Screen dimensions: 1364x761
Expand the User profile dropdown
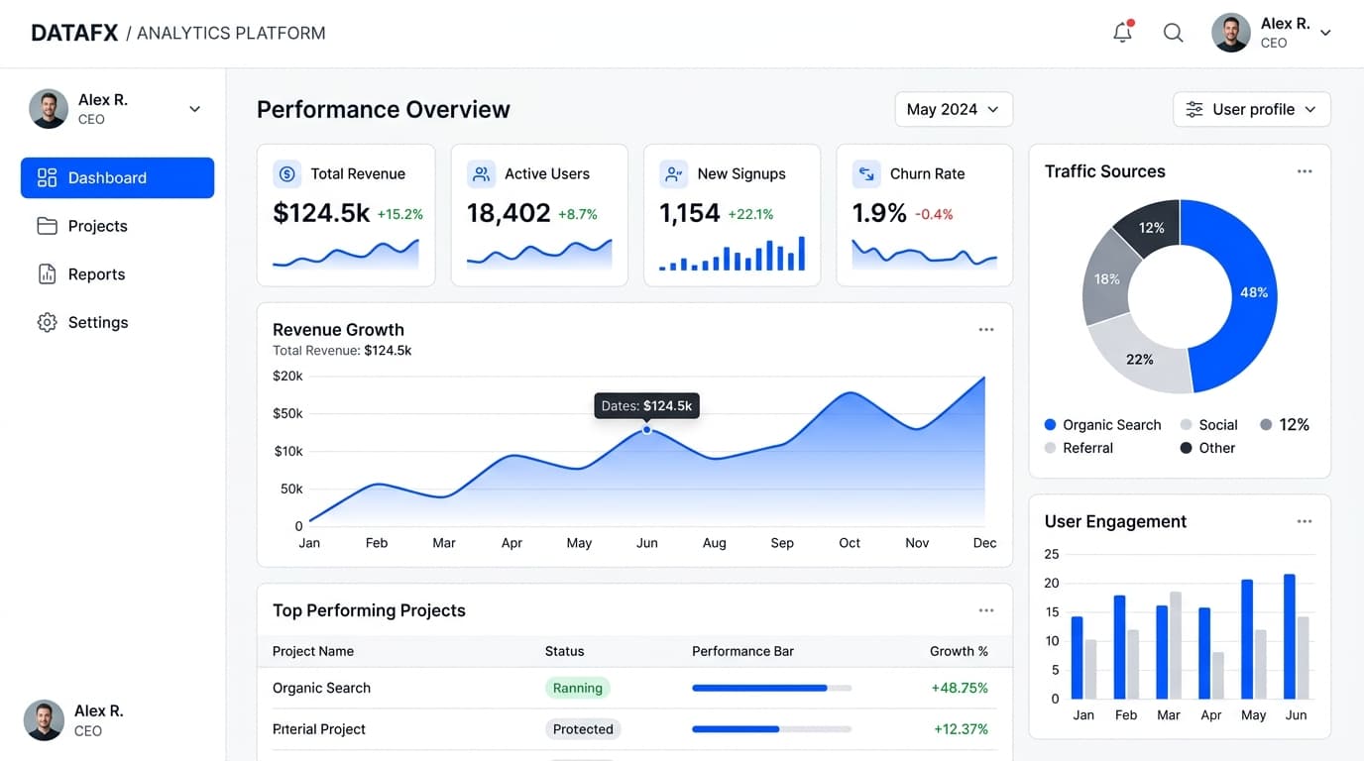pyautogui.click(x=1252, y=109)
